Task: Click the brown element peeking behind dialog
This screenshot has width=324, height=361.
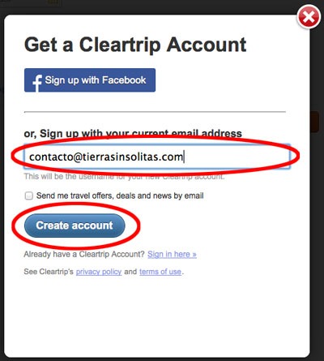Action: pyautogui.click(x=315, y=122)
